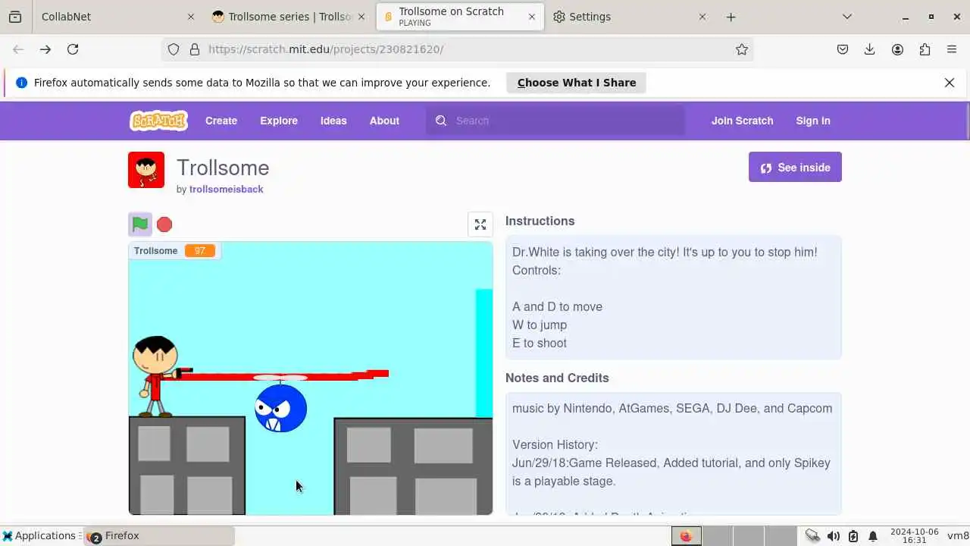Open the Downloads panel
The width and height of the screenshot is (970, 546).
point(870,49)
